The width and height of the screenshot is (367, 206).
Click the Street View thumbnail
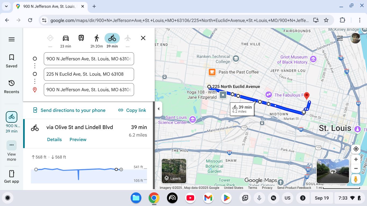click(x=333, y=171)
